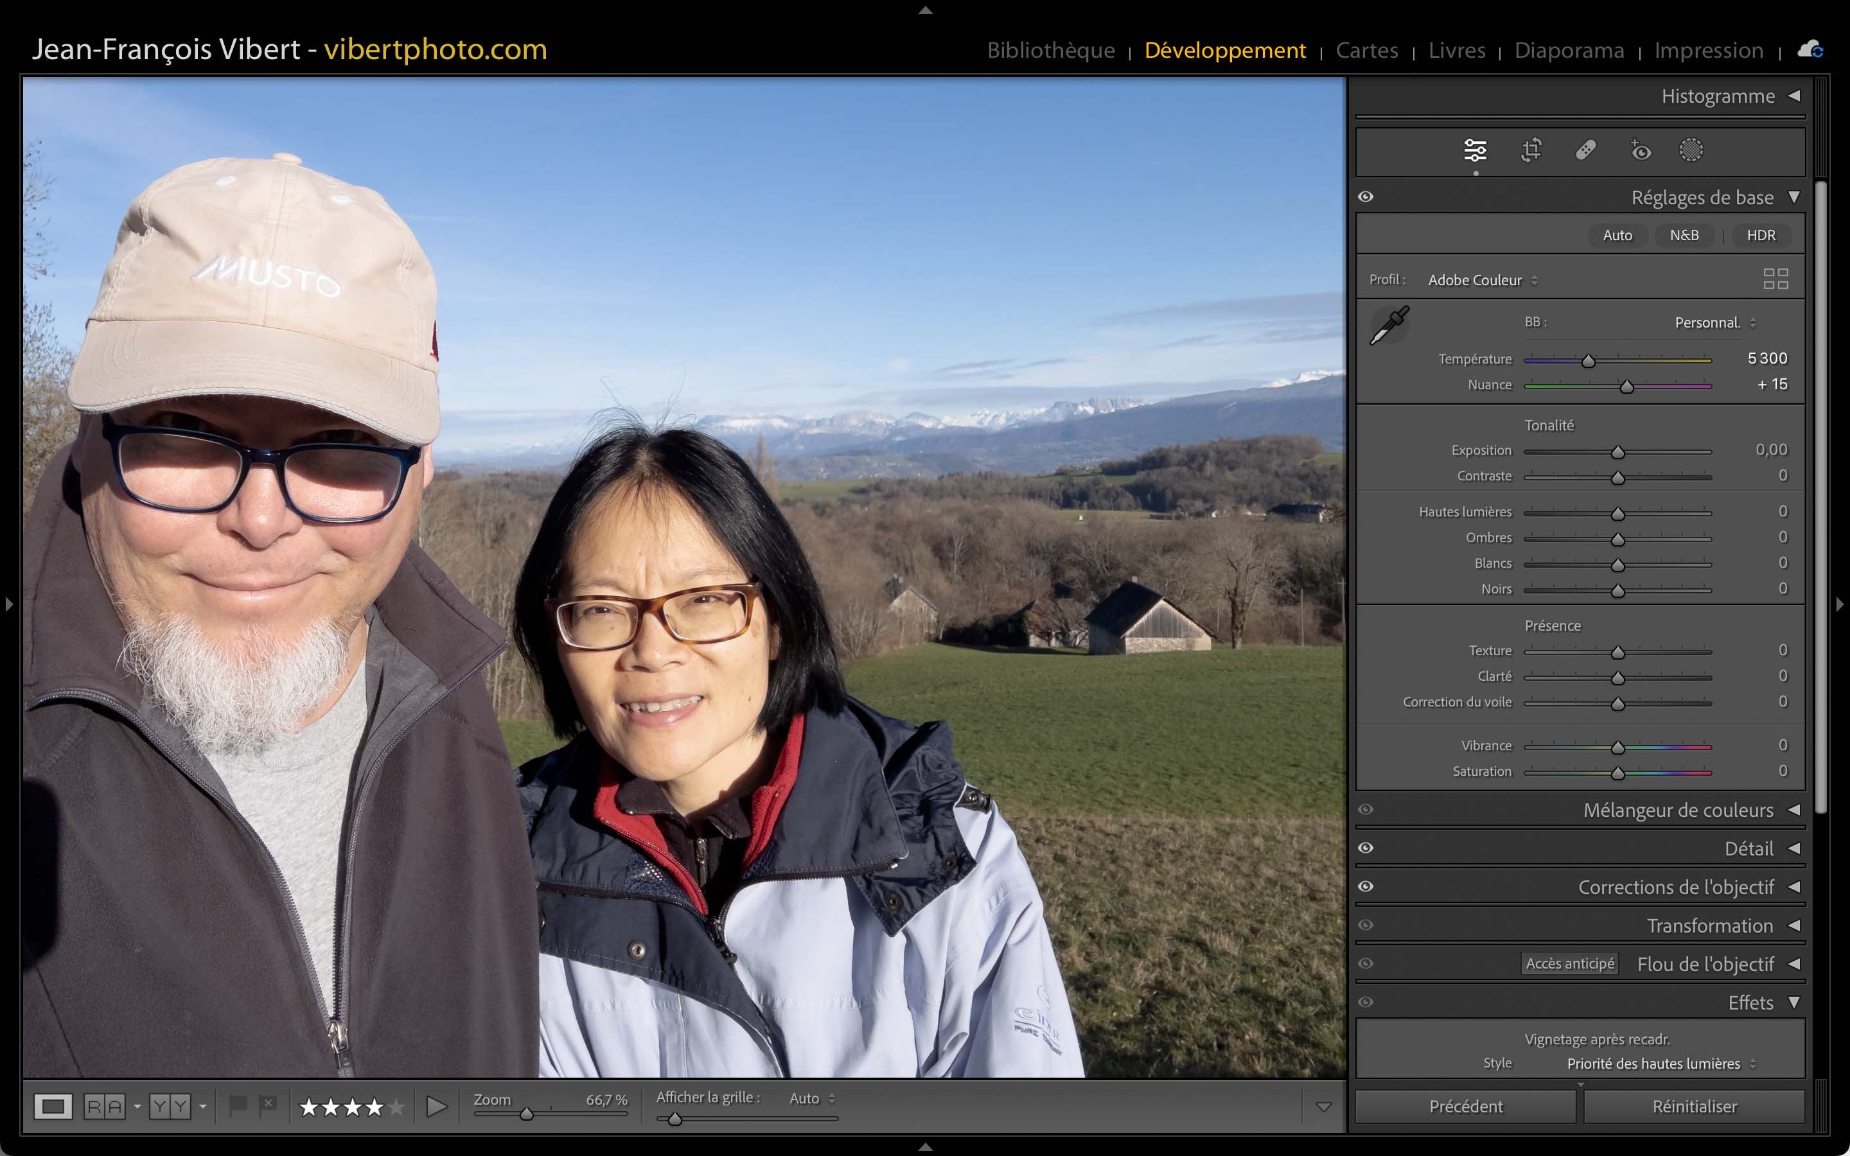The width and height of the screenshot is (1850, 1156).
Task: Select the Healing (bandage) tool
Action: (x=1585, y=150)
